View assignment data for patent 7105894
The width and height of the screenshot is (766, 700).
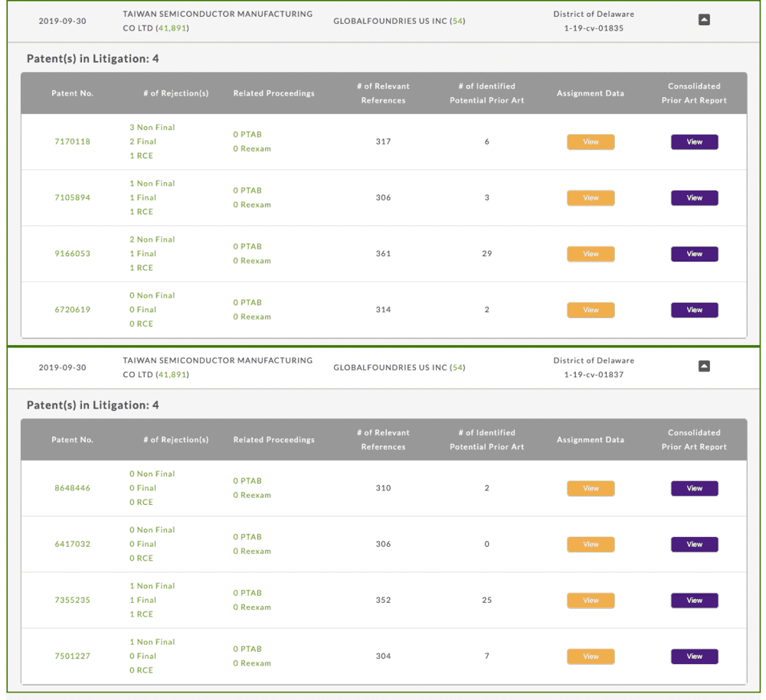[x=591, y=198]
